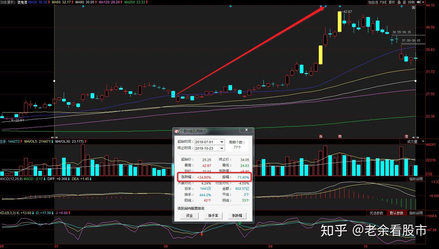Click the tall yellow candle near 42.87
Viewport: 439px width, 249px height.
point(340,22)
